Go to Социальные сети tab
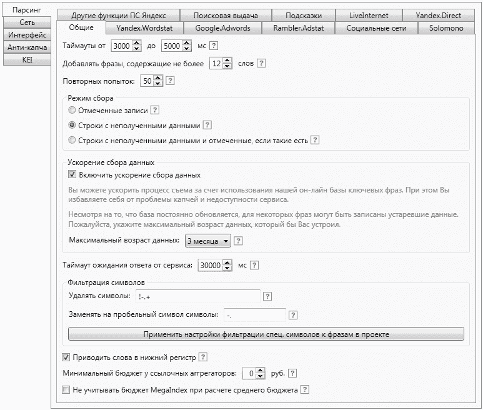The width and height of the screenshot is (483, 410). [376, 28]
